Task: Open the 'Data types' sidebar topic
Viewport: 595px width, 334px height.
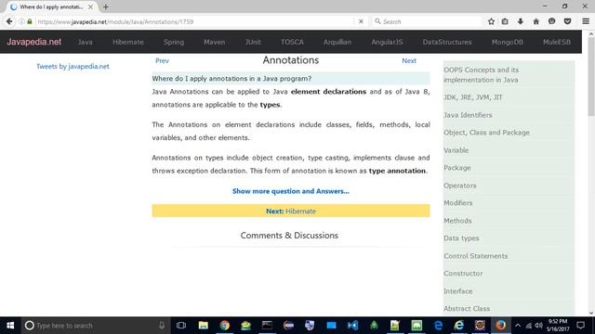Action: pos(461,238)
